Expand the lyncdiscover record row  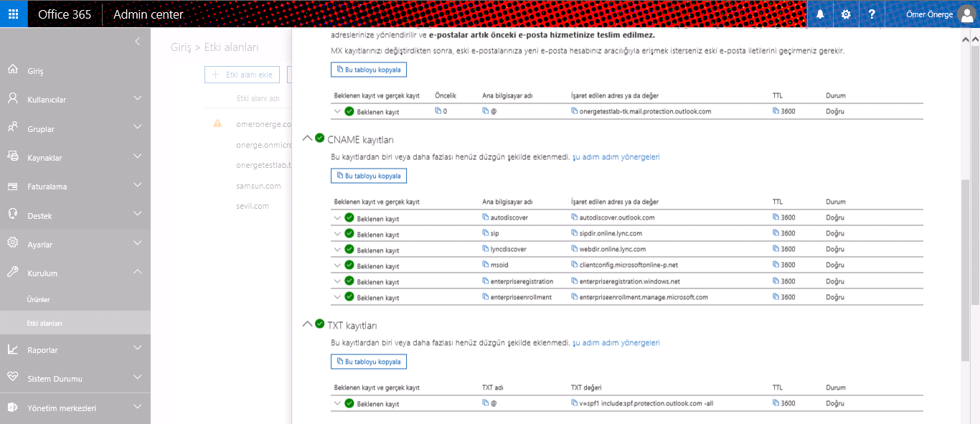click(x=337, y=249)
